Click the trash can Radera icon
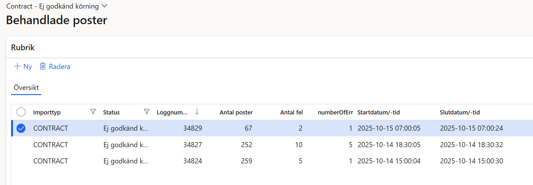The width and height of the screenshot is (533, 185). pyautogui.click(x=43, y=66)
